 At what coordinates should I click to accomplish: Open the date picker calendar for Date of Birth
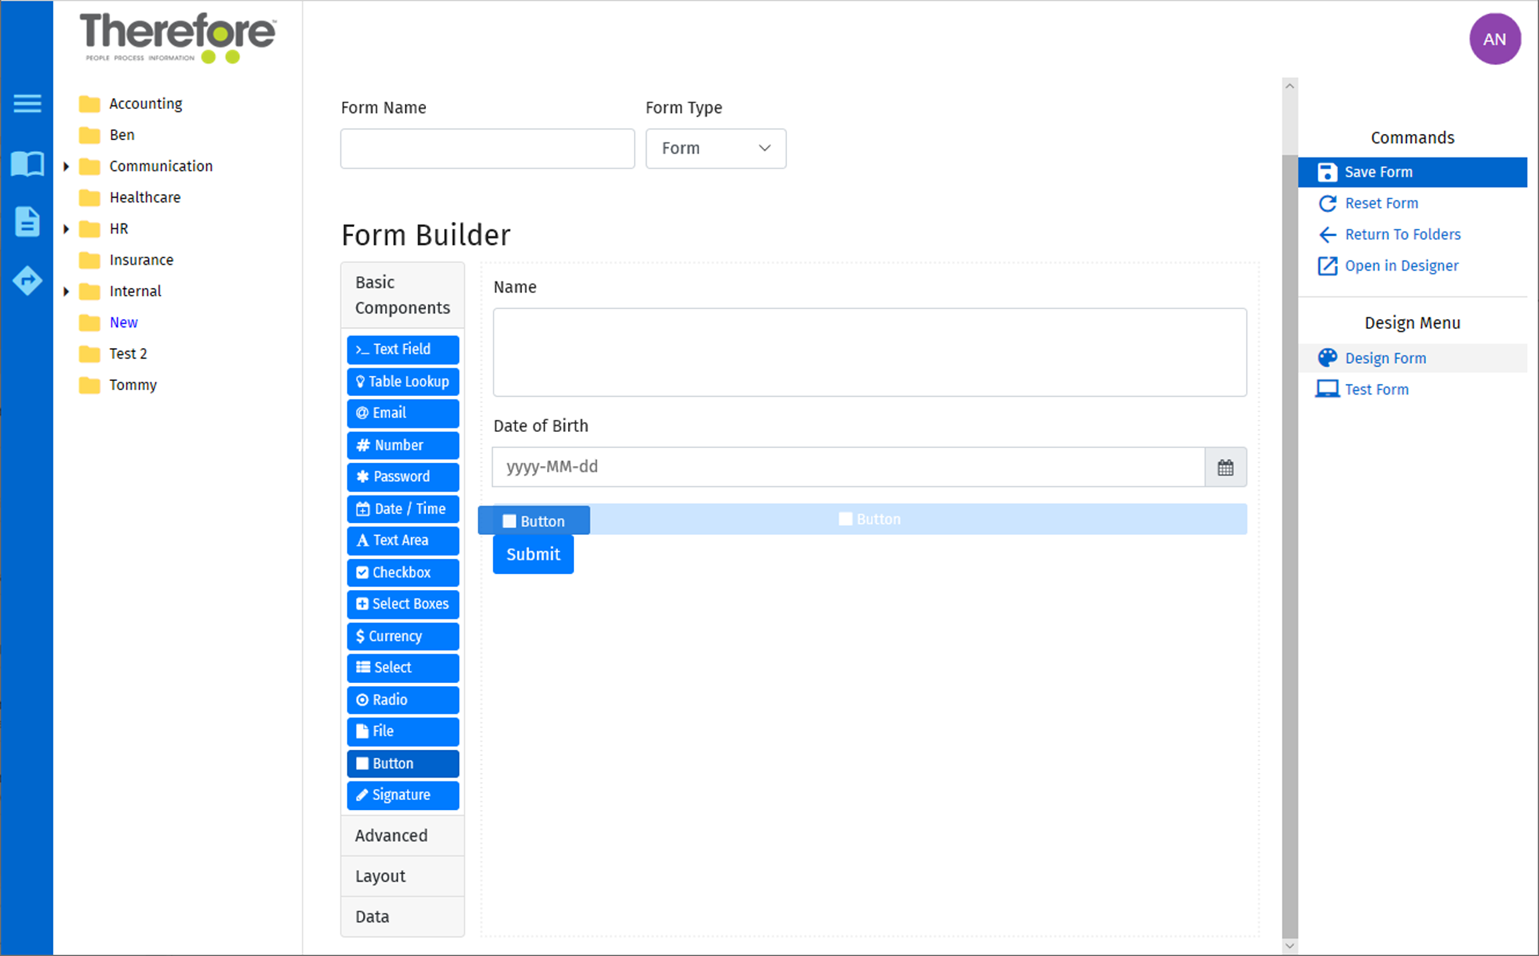click(x=1224, y=467)
